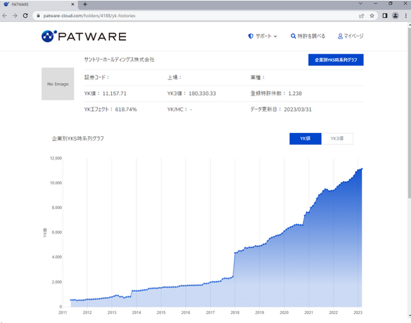This screenshot has width=411, height=323.
Task: Open the browser side panel icon
Action: pos(384,15)
